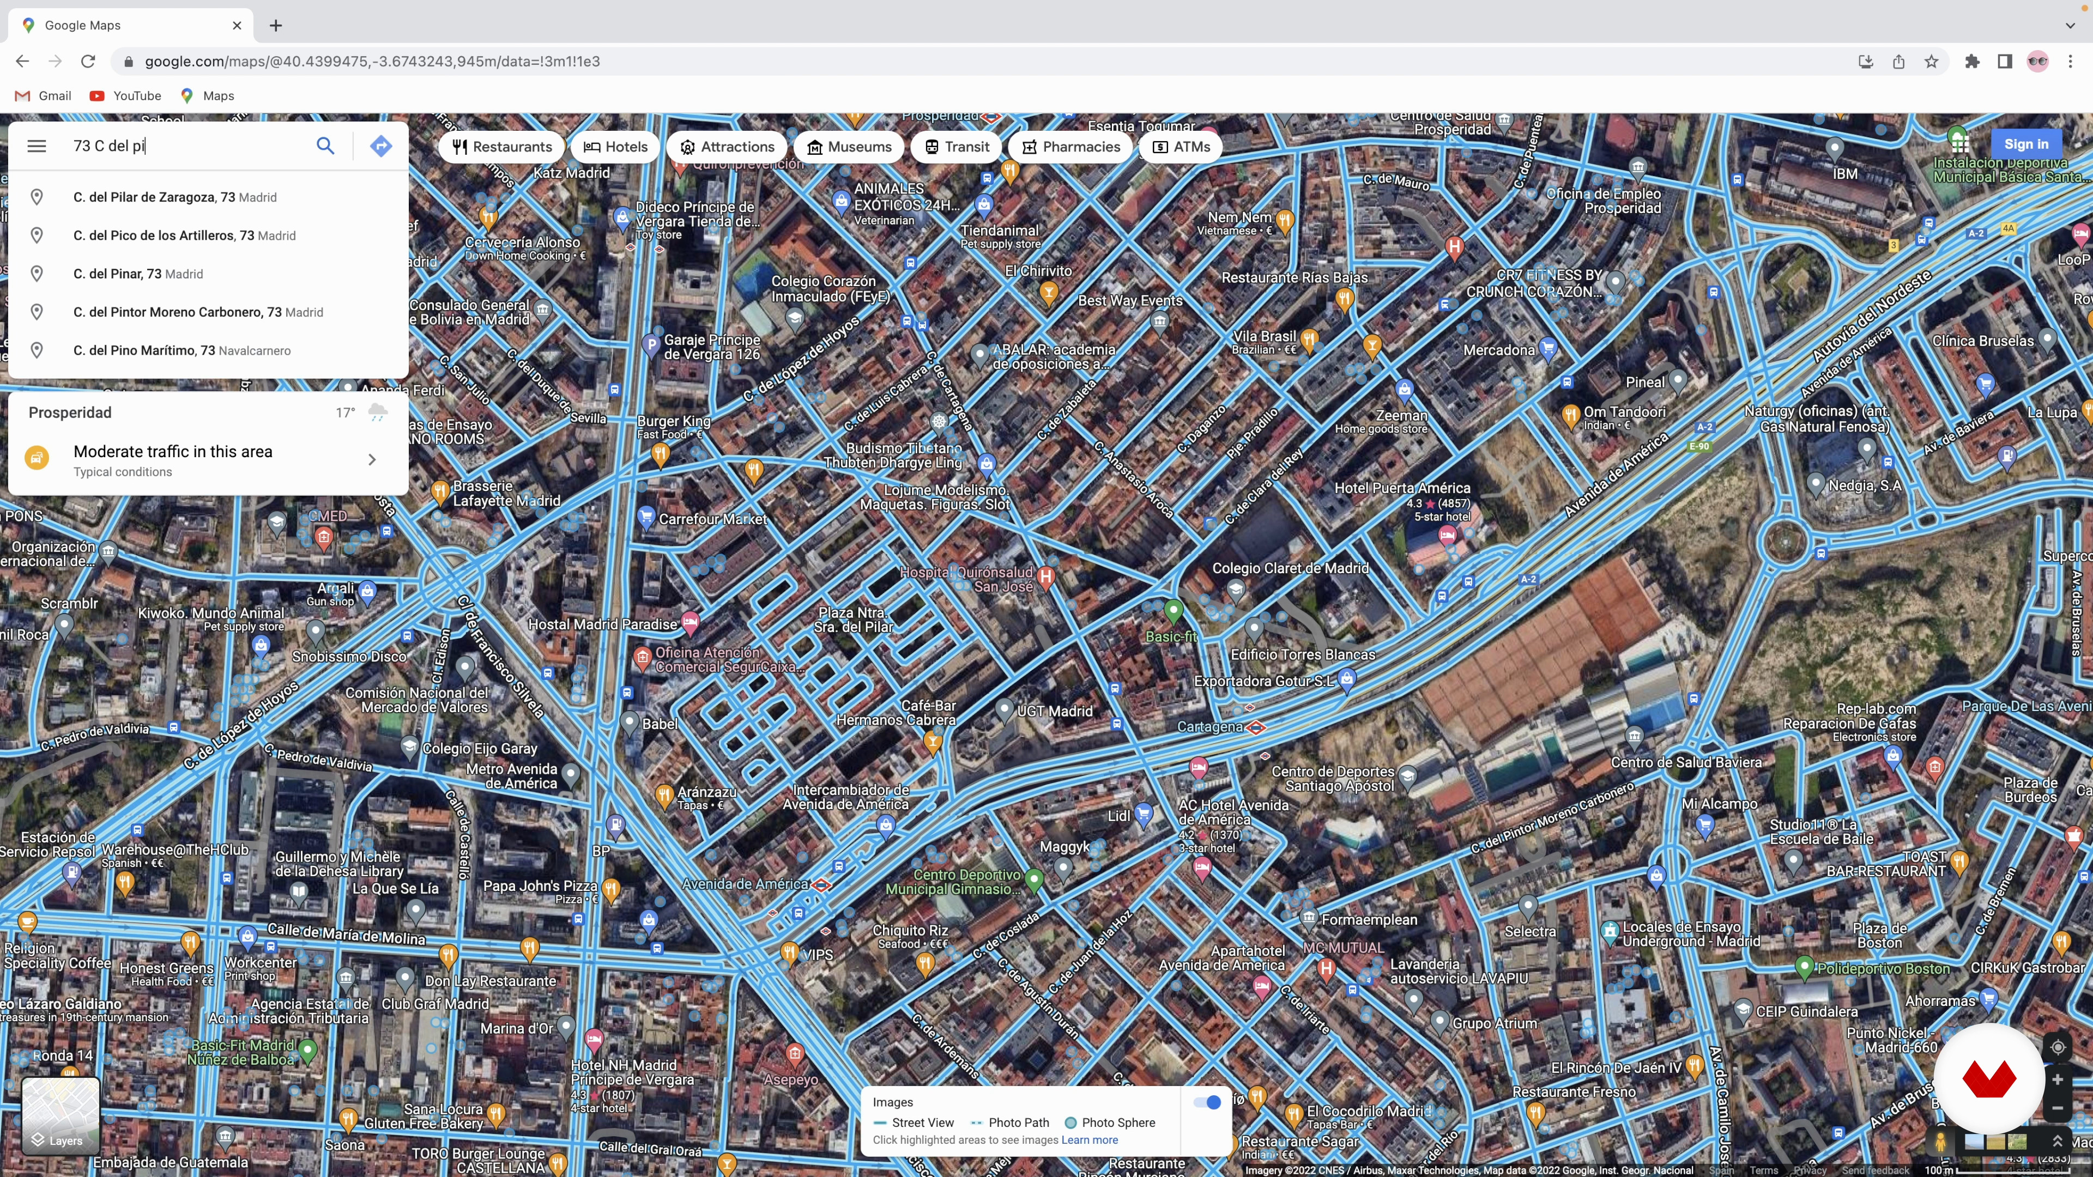Click the blue search magnifier icon
This screenshot has width=2093, height=1177.
coord(325,146)
